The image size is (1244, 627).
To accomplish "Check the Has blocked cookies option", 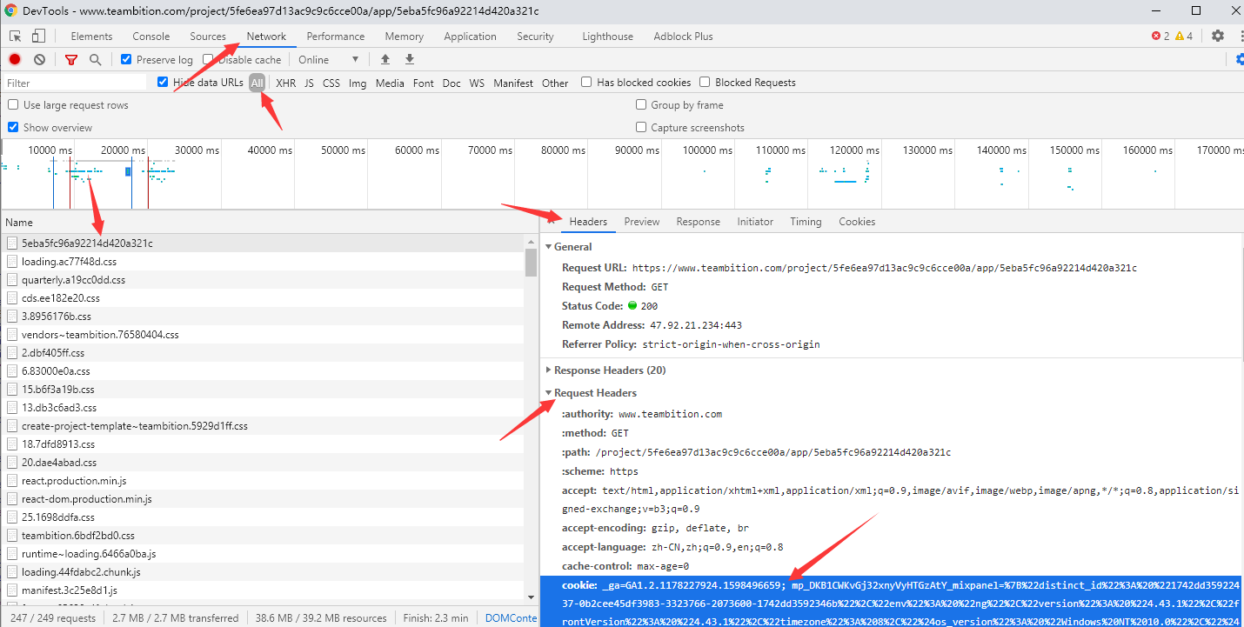I will [587, 83].
